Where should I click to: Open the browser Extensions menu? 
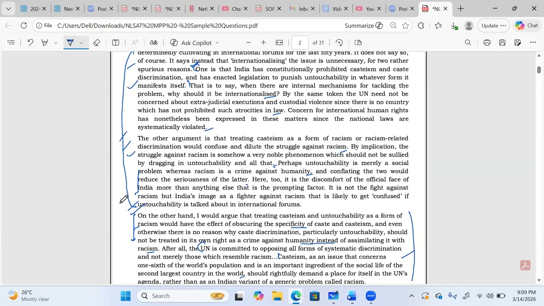pyautogui.click(x=421, y=25)
